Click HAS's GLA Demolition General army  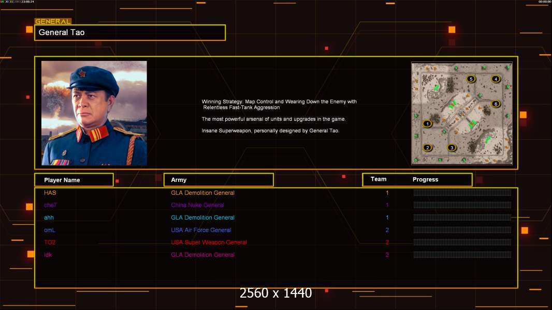(203, 193)
